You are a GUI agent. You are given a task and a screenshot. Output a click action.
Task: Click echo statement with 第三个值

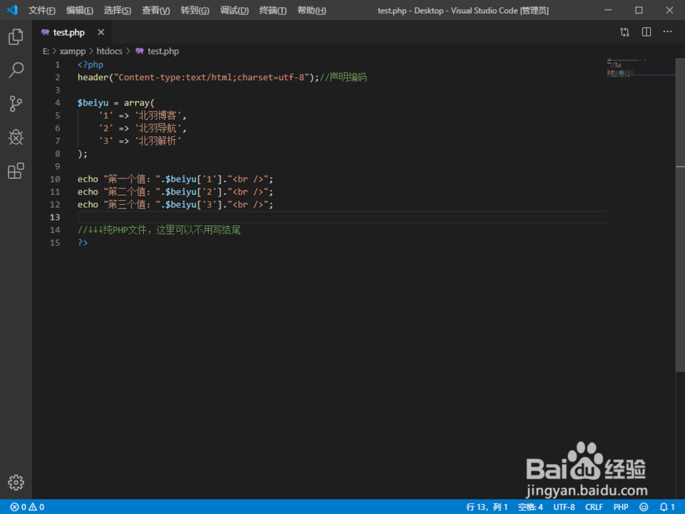click(175, 204)
